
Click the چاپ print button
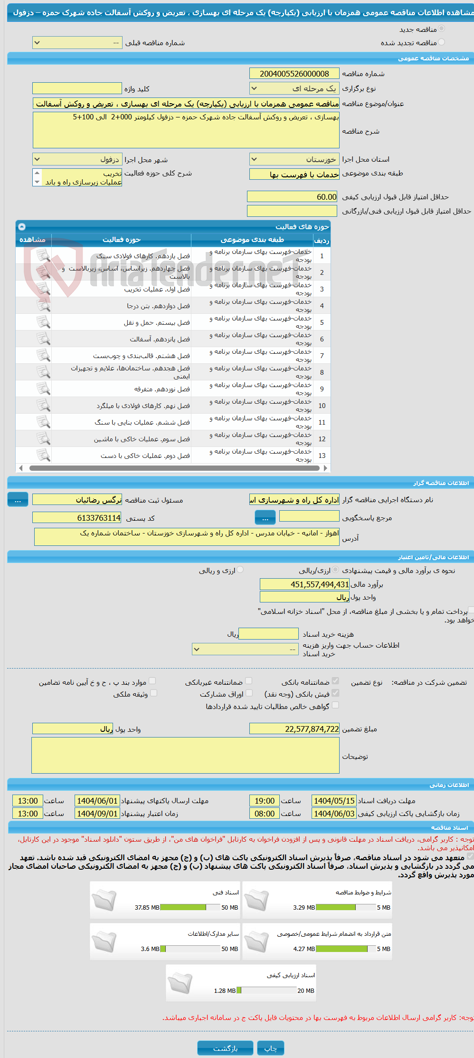tap(271, 1048)
